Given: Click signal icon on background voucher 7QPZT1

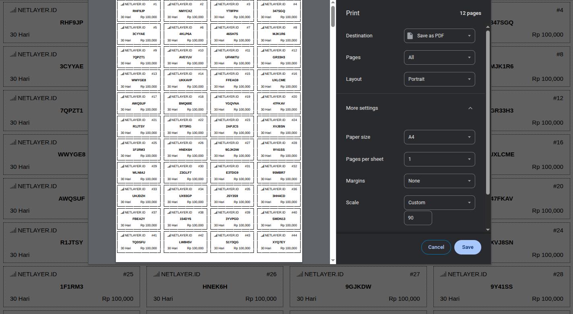Looking at the screenshot, I should pos(13,98).
